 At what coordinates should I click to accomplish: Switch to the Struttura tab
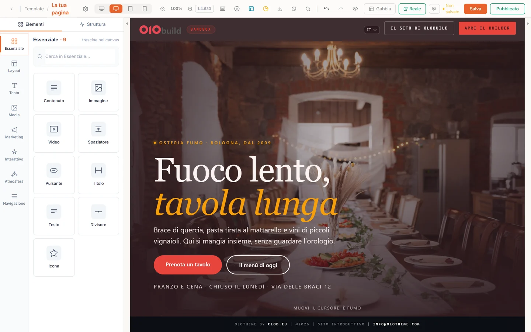point(93,24)
